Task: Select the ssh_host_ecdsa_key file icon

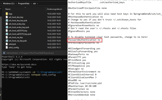Action: (7, 24)
